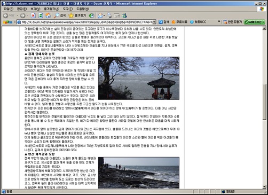The image size is (268, 195).
Task: Go to the Home page icon
Action: (48, 15)
